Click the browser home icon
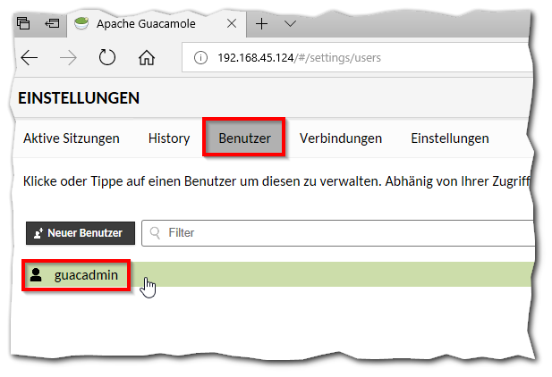The image size is (552, 377). pos(147,58)
